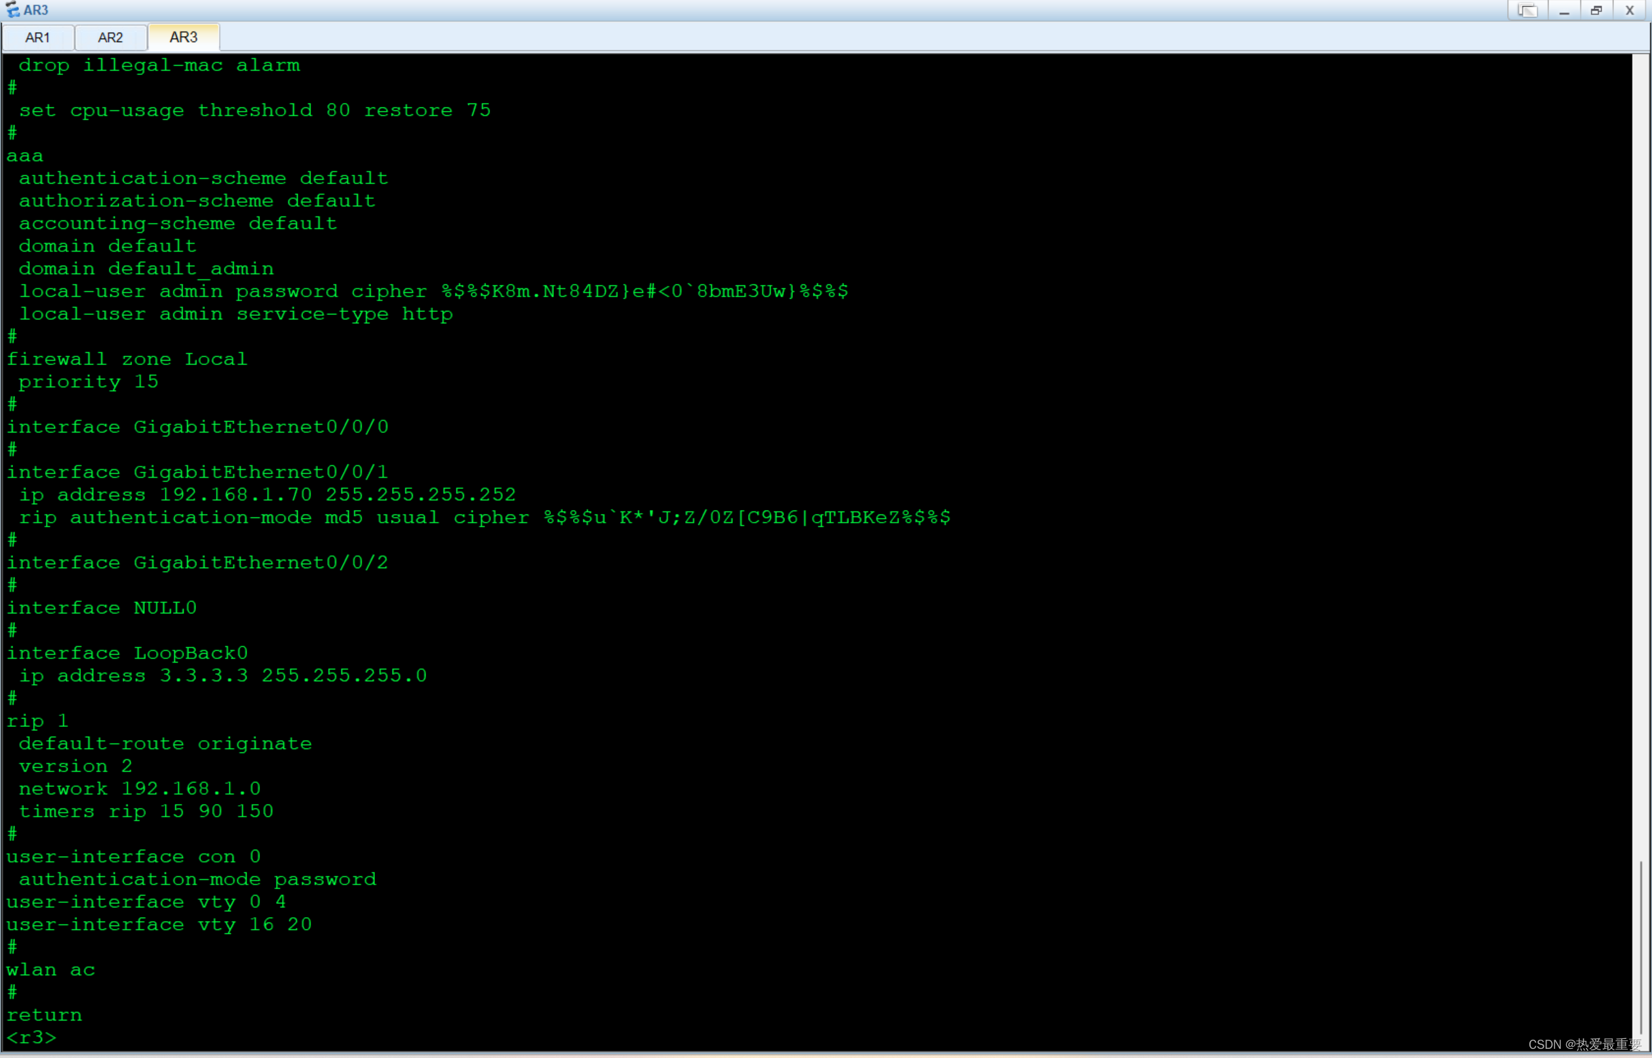The image size is (1652, 1058).
Task: Click 'network 192.168.1.0' line
Action: (x=140, y=789)
